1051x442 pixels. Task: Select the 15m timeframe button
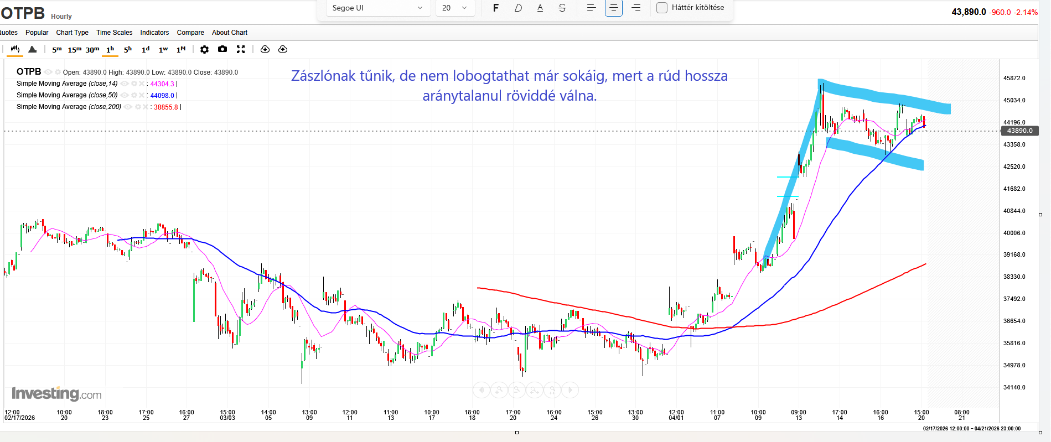[74, 49]
